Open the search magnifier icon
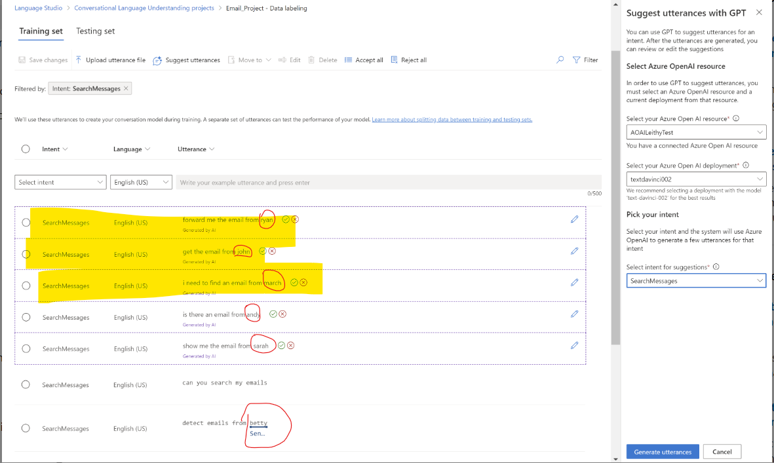 pyautogui.click(x=560, y=60)
